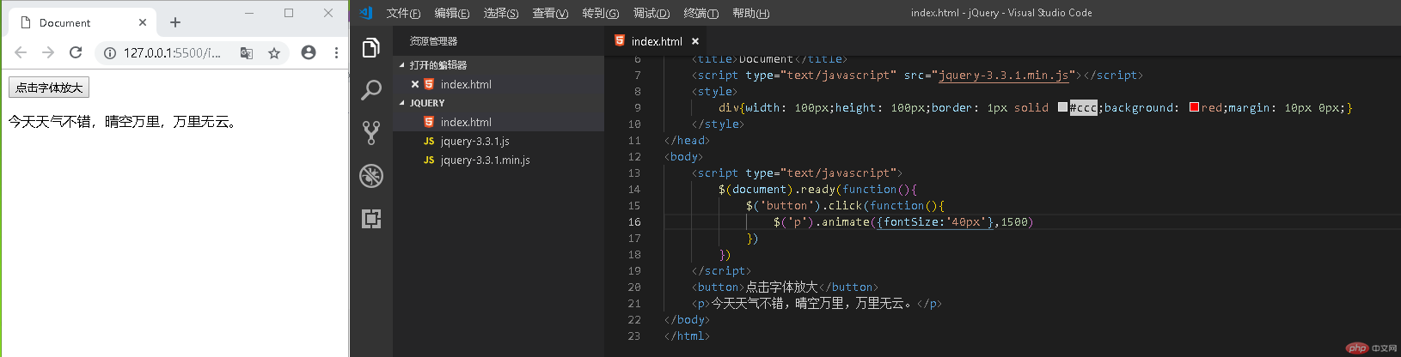1401x357 pixels.
Task: Open the 终端(T) menu
Action: pos(700,13)
